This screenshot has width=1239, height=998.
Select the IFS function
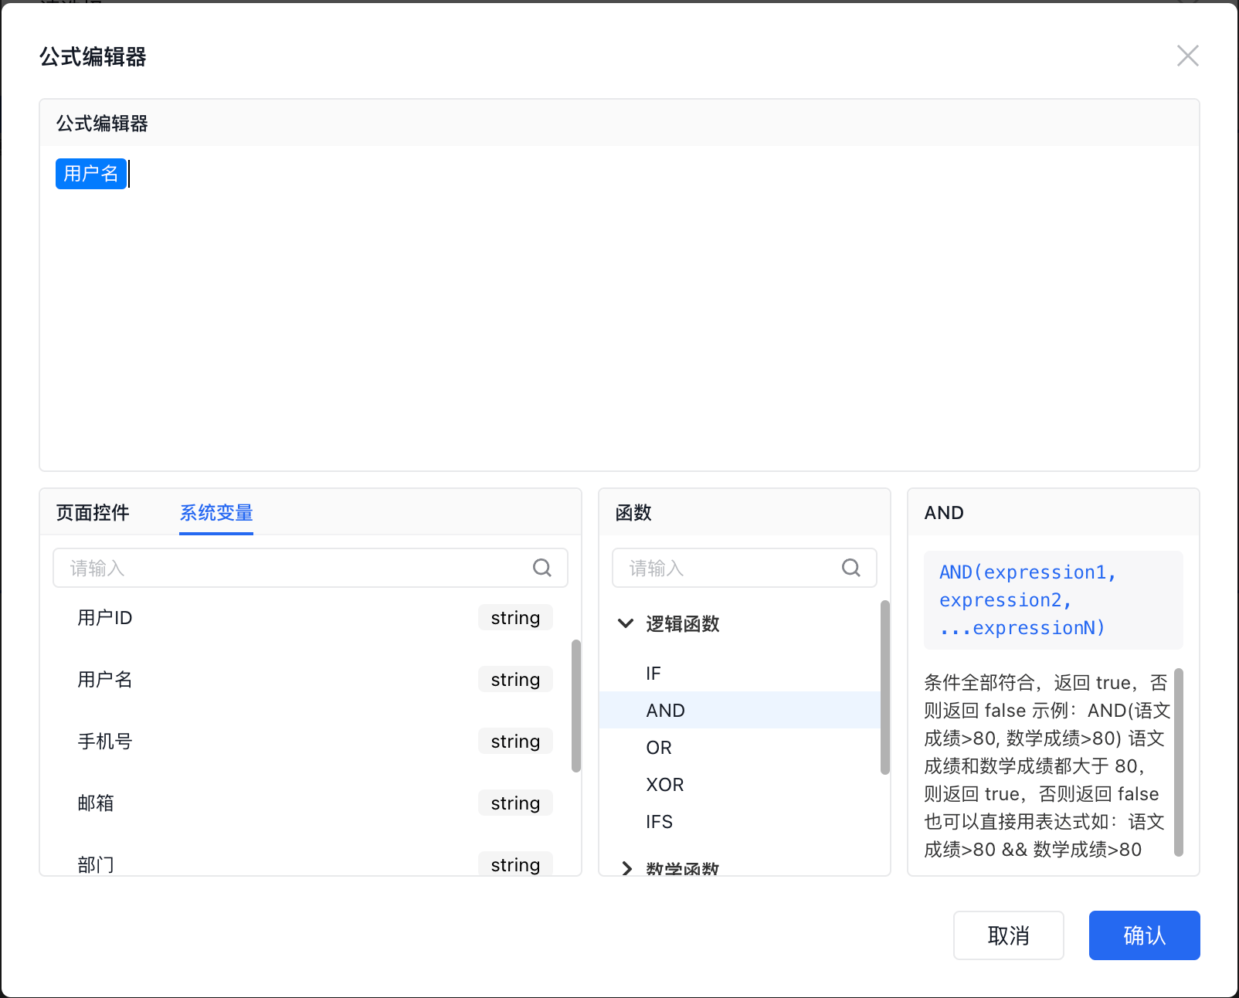(740, 821)
